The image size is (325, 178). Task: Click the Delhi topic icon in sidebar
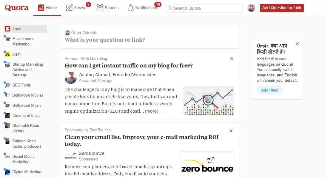click(x=8, y=54)
